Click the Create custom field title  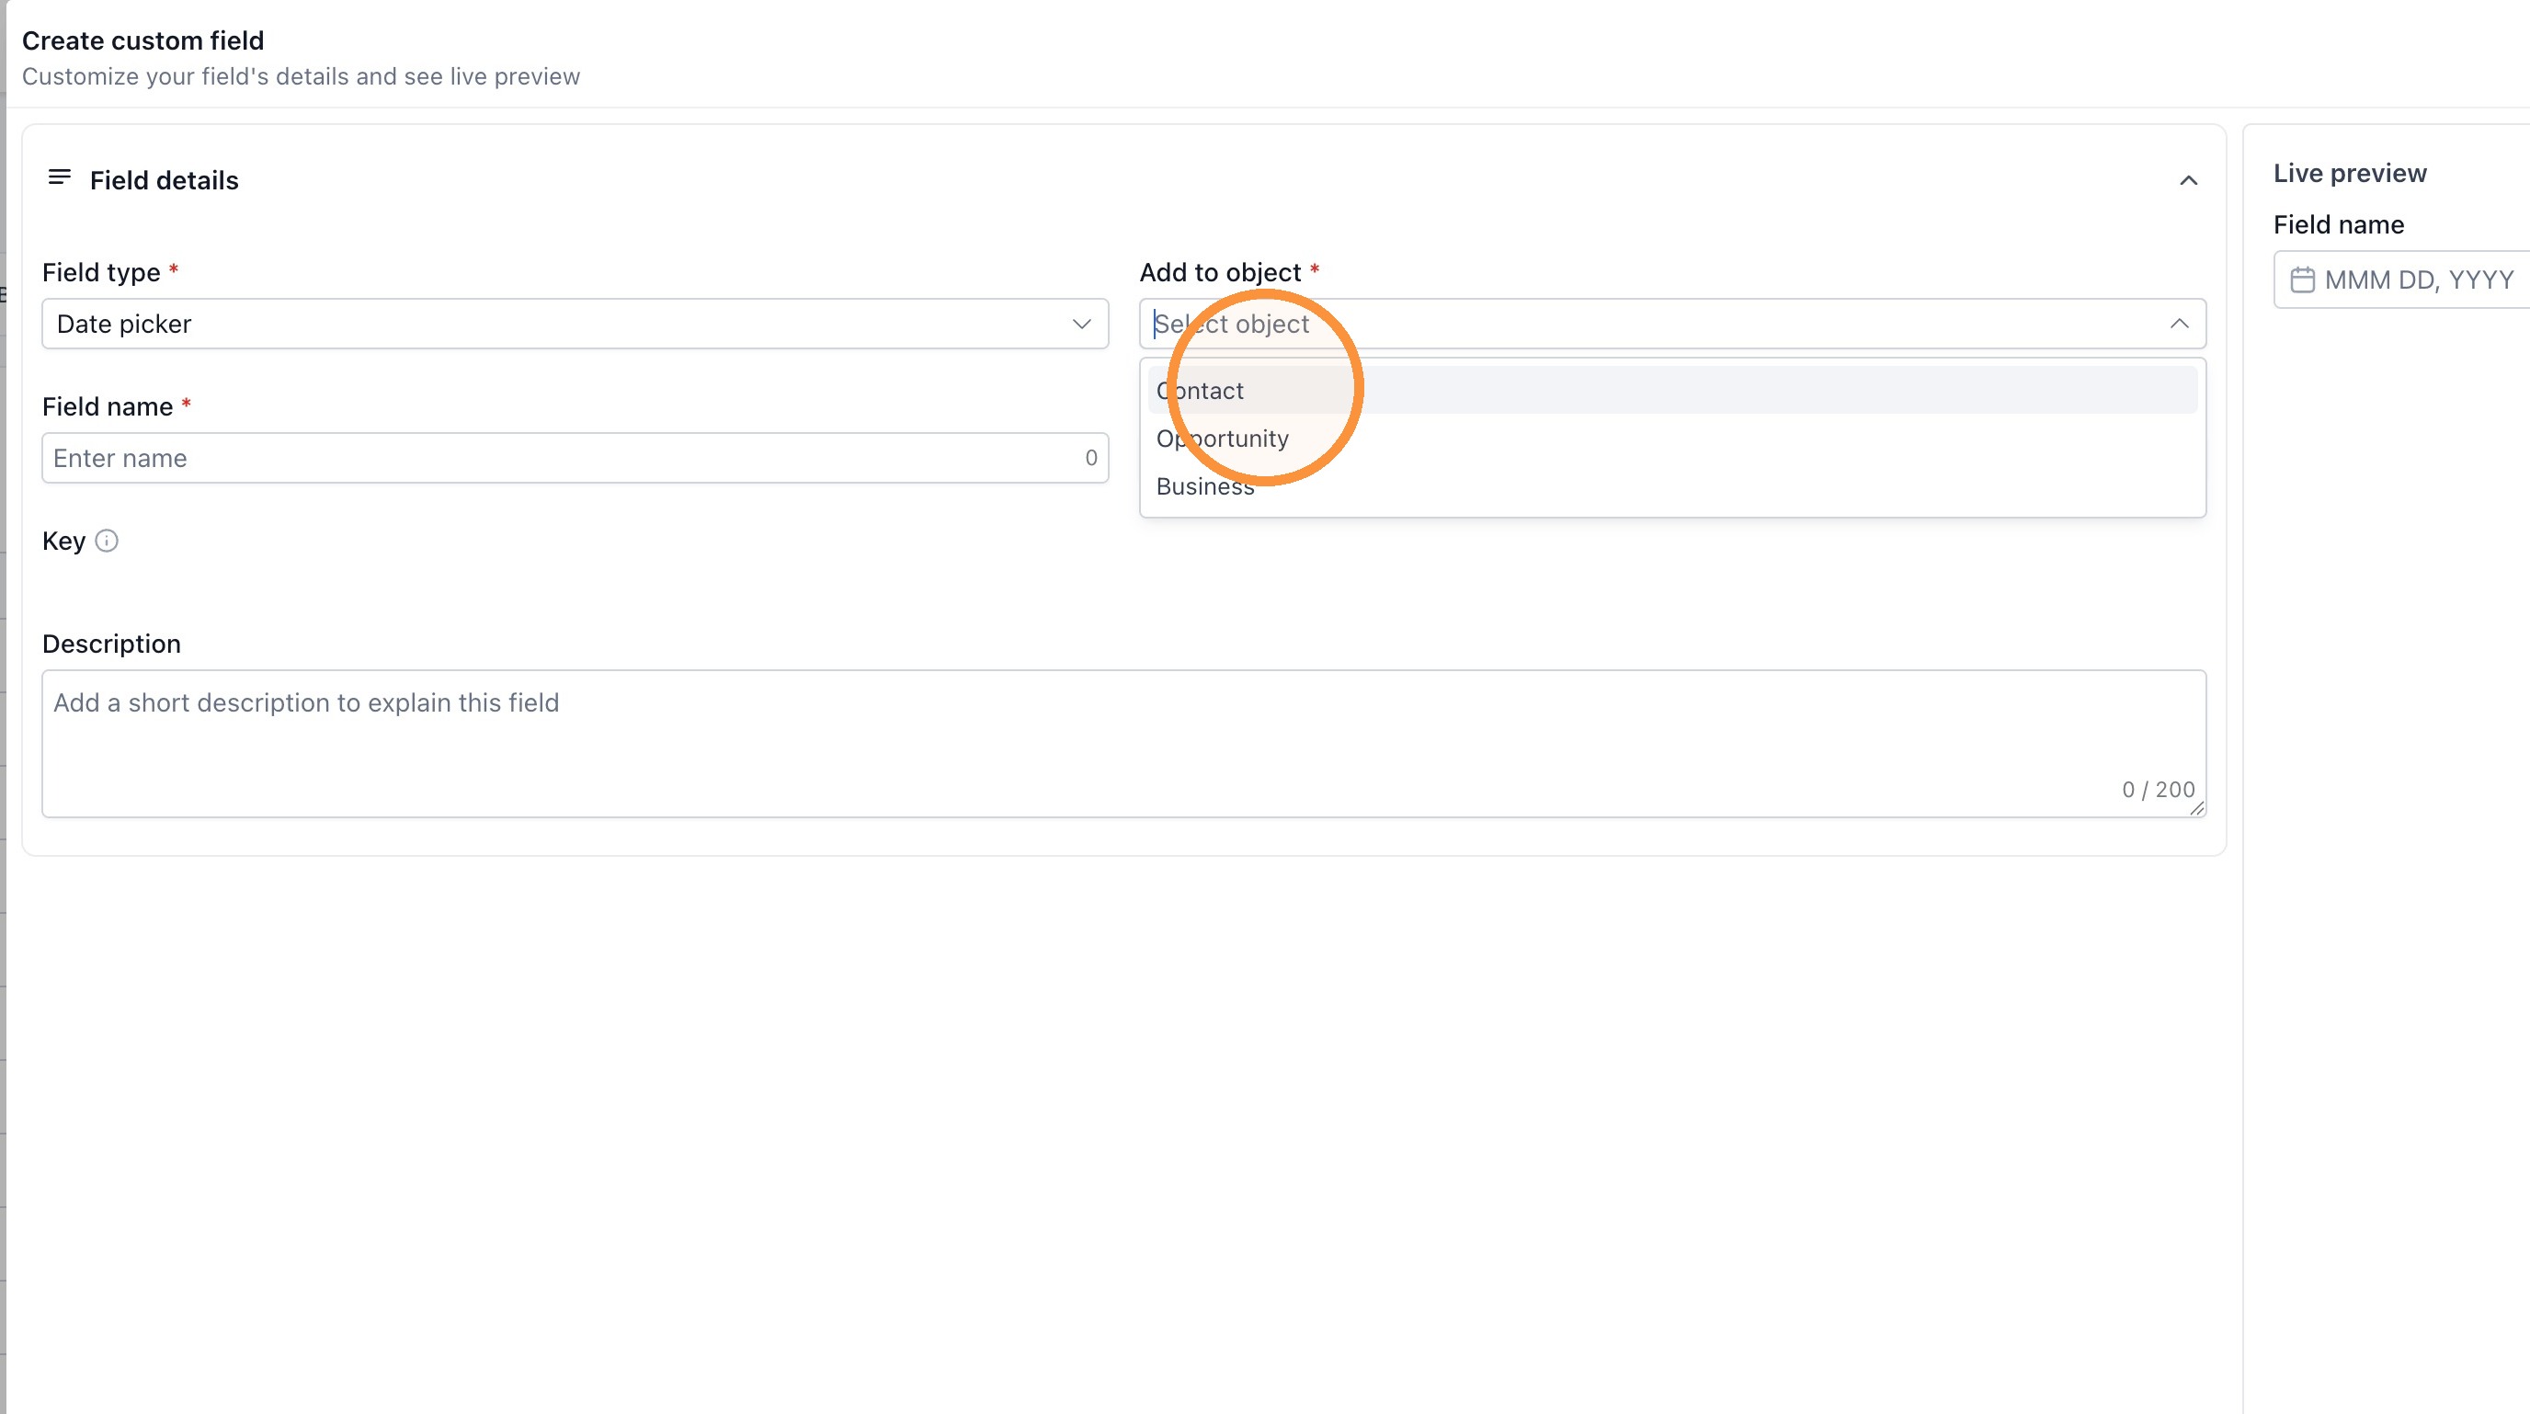142,40
